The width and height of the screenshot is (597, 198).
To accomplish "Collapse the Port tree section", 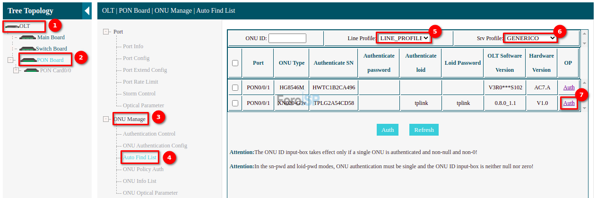I will tap(106, 32).
